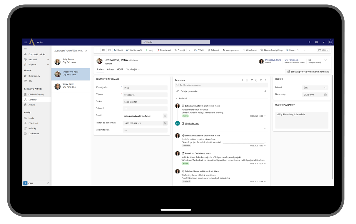Viewport: 356px width, 224px height.
Task: Open the Pohlaví dropdown
Action: coord(315,88)
